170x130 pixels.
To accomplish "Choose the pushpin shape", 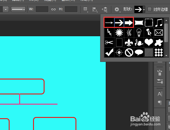I will pyautogui.click(x=149, y=32).
